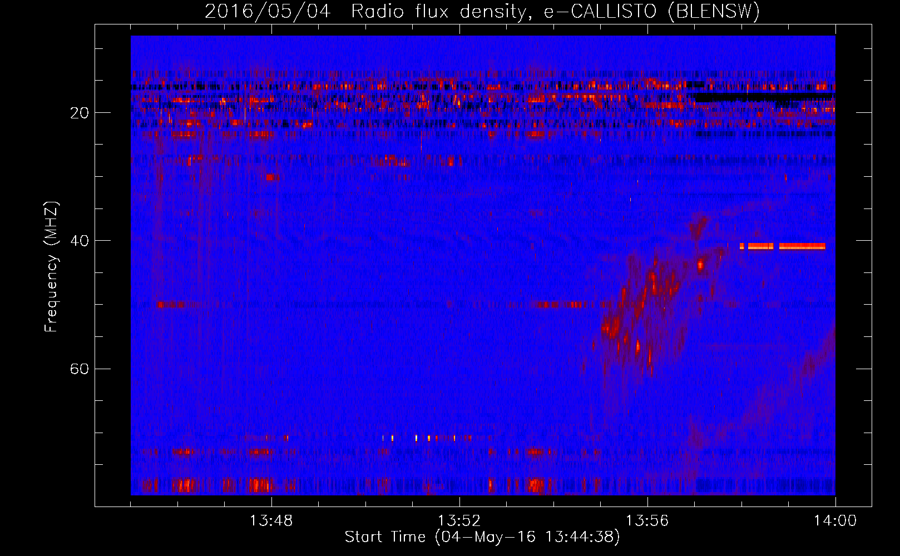Screen dimensions: 900x556
Task: Click the bright orange horizontal emission line near 40 MHz
Action: (x=783, y=246)
